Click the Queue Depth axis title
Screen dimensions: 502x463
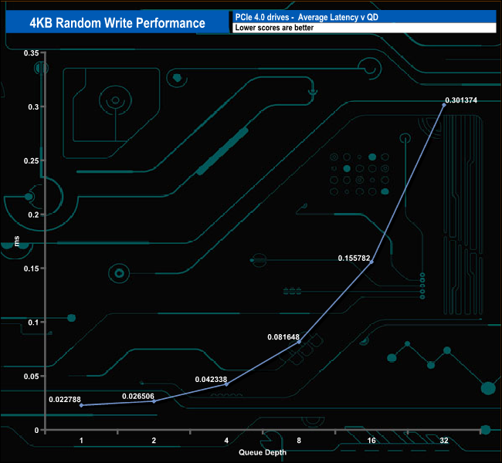point(263,452)
